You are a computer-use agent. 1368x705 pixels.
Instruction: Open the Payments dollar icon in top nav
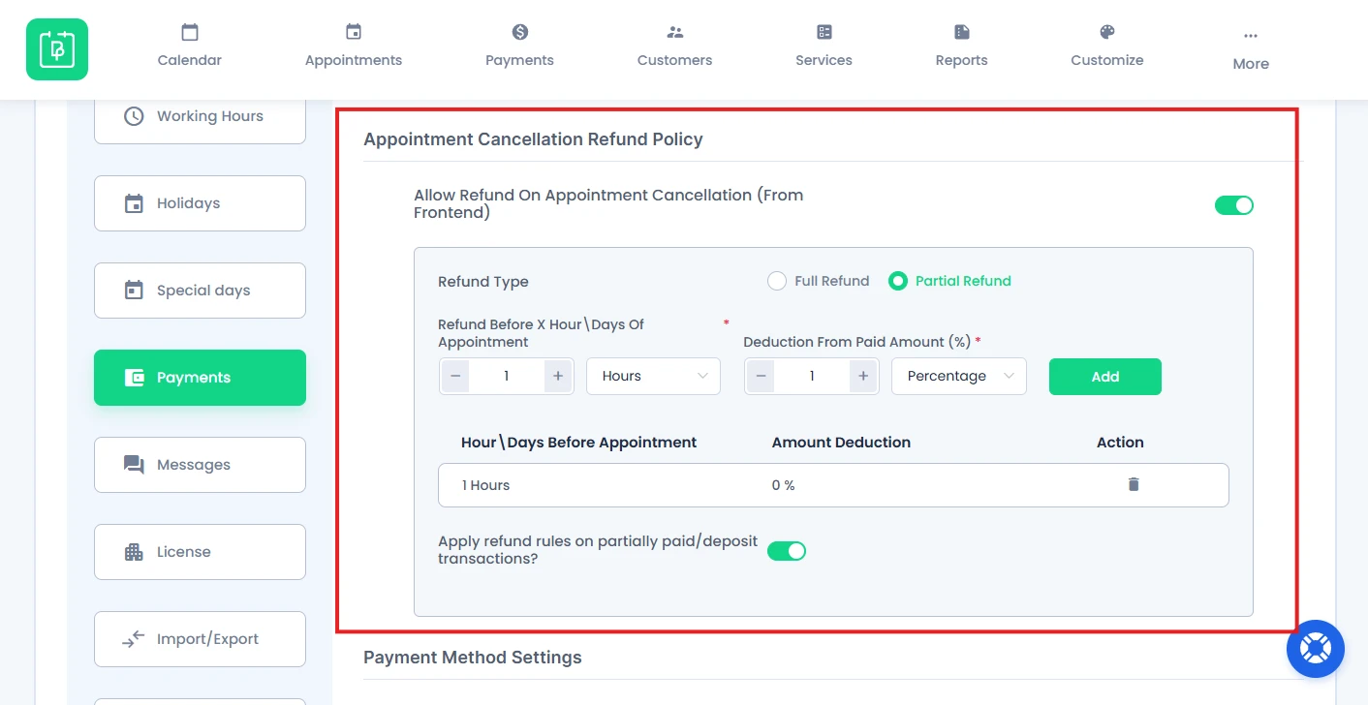[520, 32]
